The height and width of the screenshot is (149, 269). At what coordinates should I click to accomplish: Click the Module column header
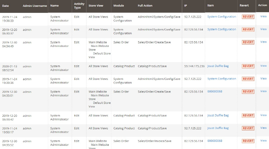(x=118, y=6)
